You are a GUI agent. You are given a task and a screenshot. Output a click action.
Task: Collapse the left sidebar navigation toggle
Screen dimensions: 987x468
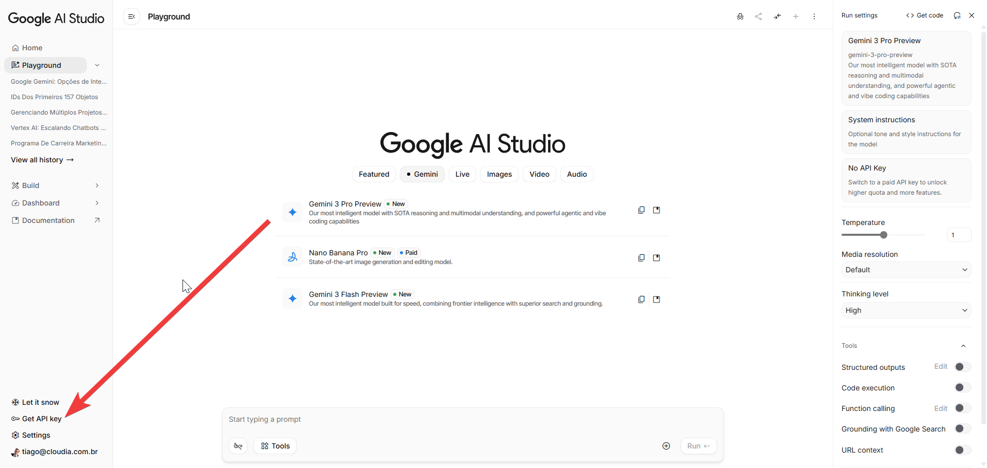132,16
